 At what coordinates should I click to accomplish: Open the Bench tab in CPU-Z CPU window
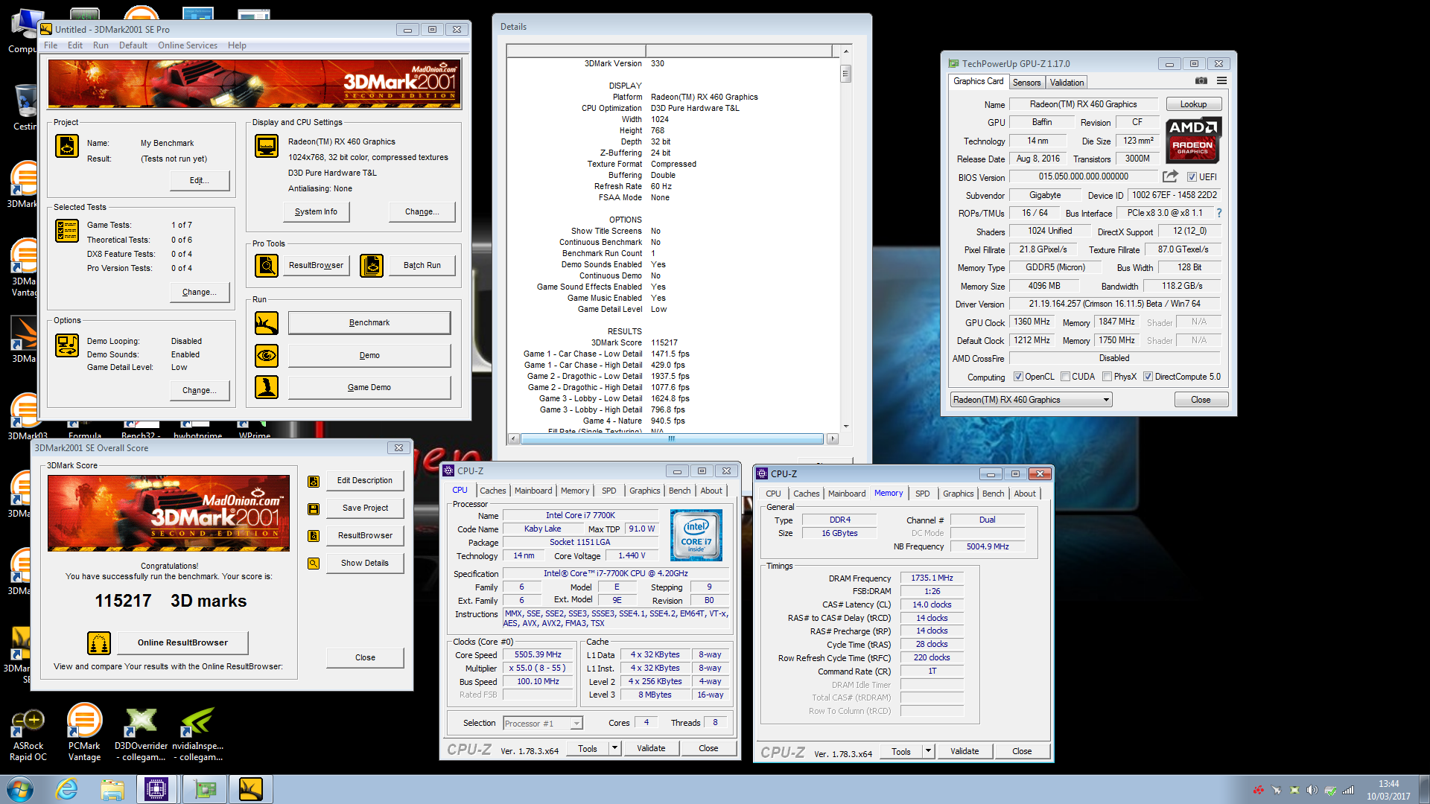tap(679, 491)
